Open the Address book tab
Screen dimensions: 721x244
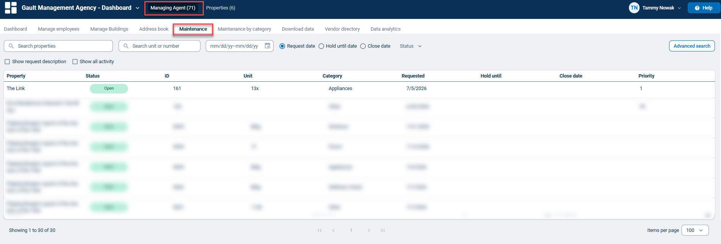pos(154,29)
